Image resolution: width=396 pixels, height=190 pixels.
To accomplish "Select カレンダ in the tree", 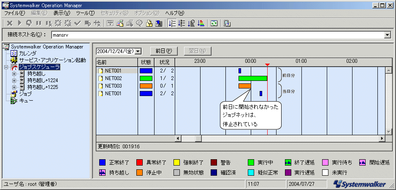I will [28, 54].
